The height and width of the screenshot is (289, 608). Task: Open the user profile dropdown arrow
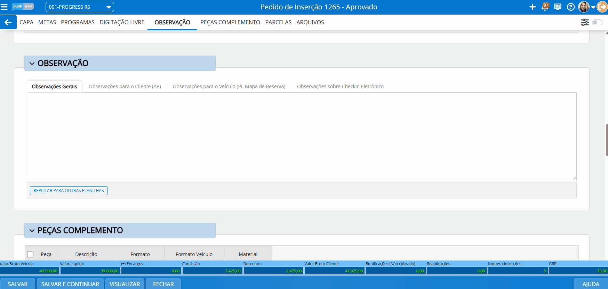[x=593, y=7]
